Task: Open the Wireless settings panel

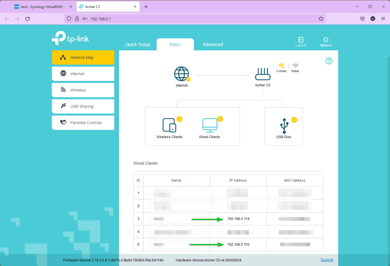Action: [83, 90]
